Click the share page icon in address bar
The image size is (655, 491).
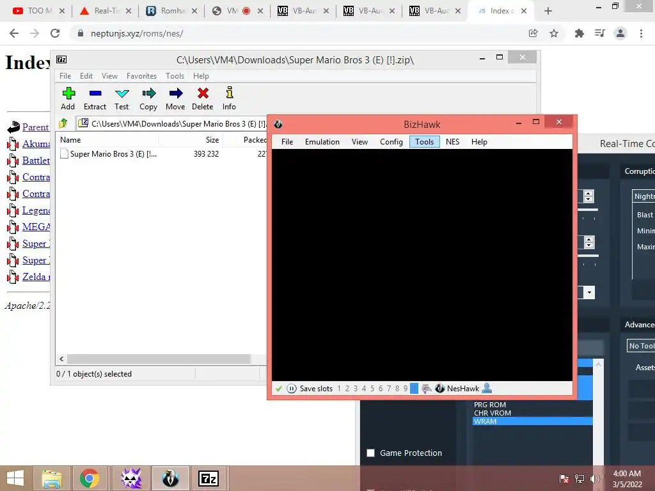tap(533, 33)
